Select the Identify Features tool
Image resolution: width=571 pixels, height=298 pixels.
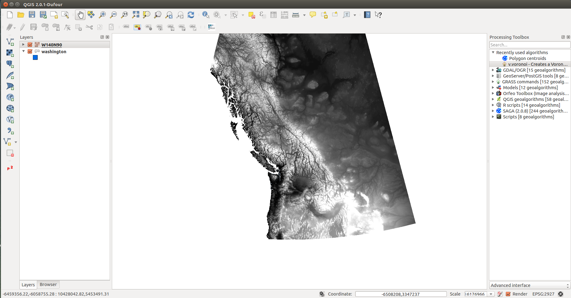206,15
